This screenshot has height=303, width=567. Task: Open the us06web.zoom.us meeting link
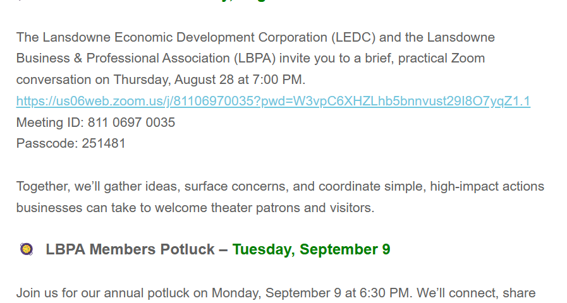273,101
